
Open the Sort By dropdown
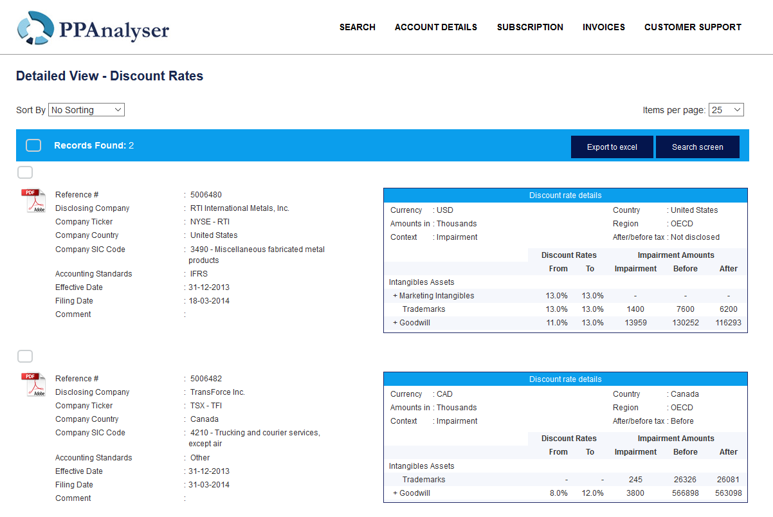tap(86, 110)
